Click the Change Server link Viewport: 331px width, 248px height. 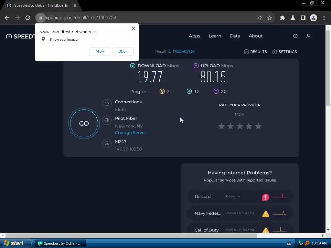click(x=131, y=133)
